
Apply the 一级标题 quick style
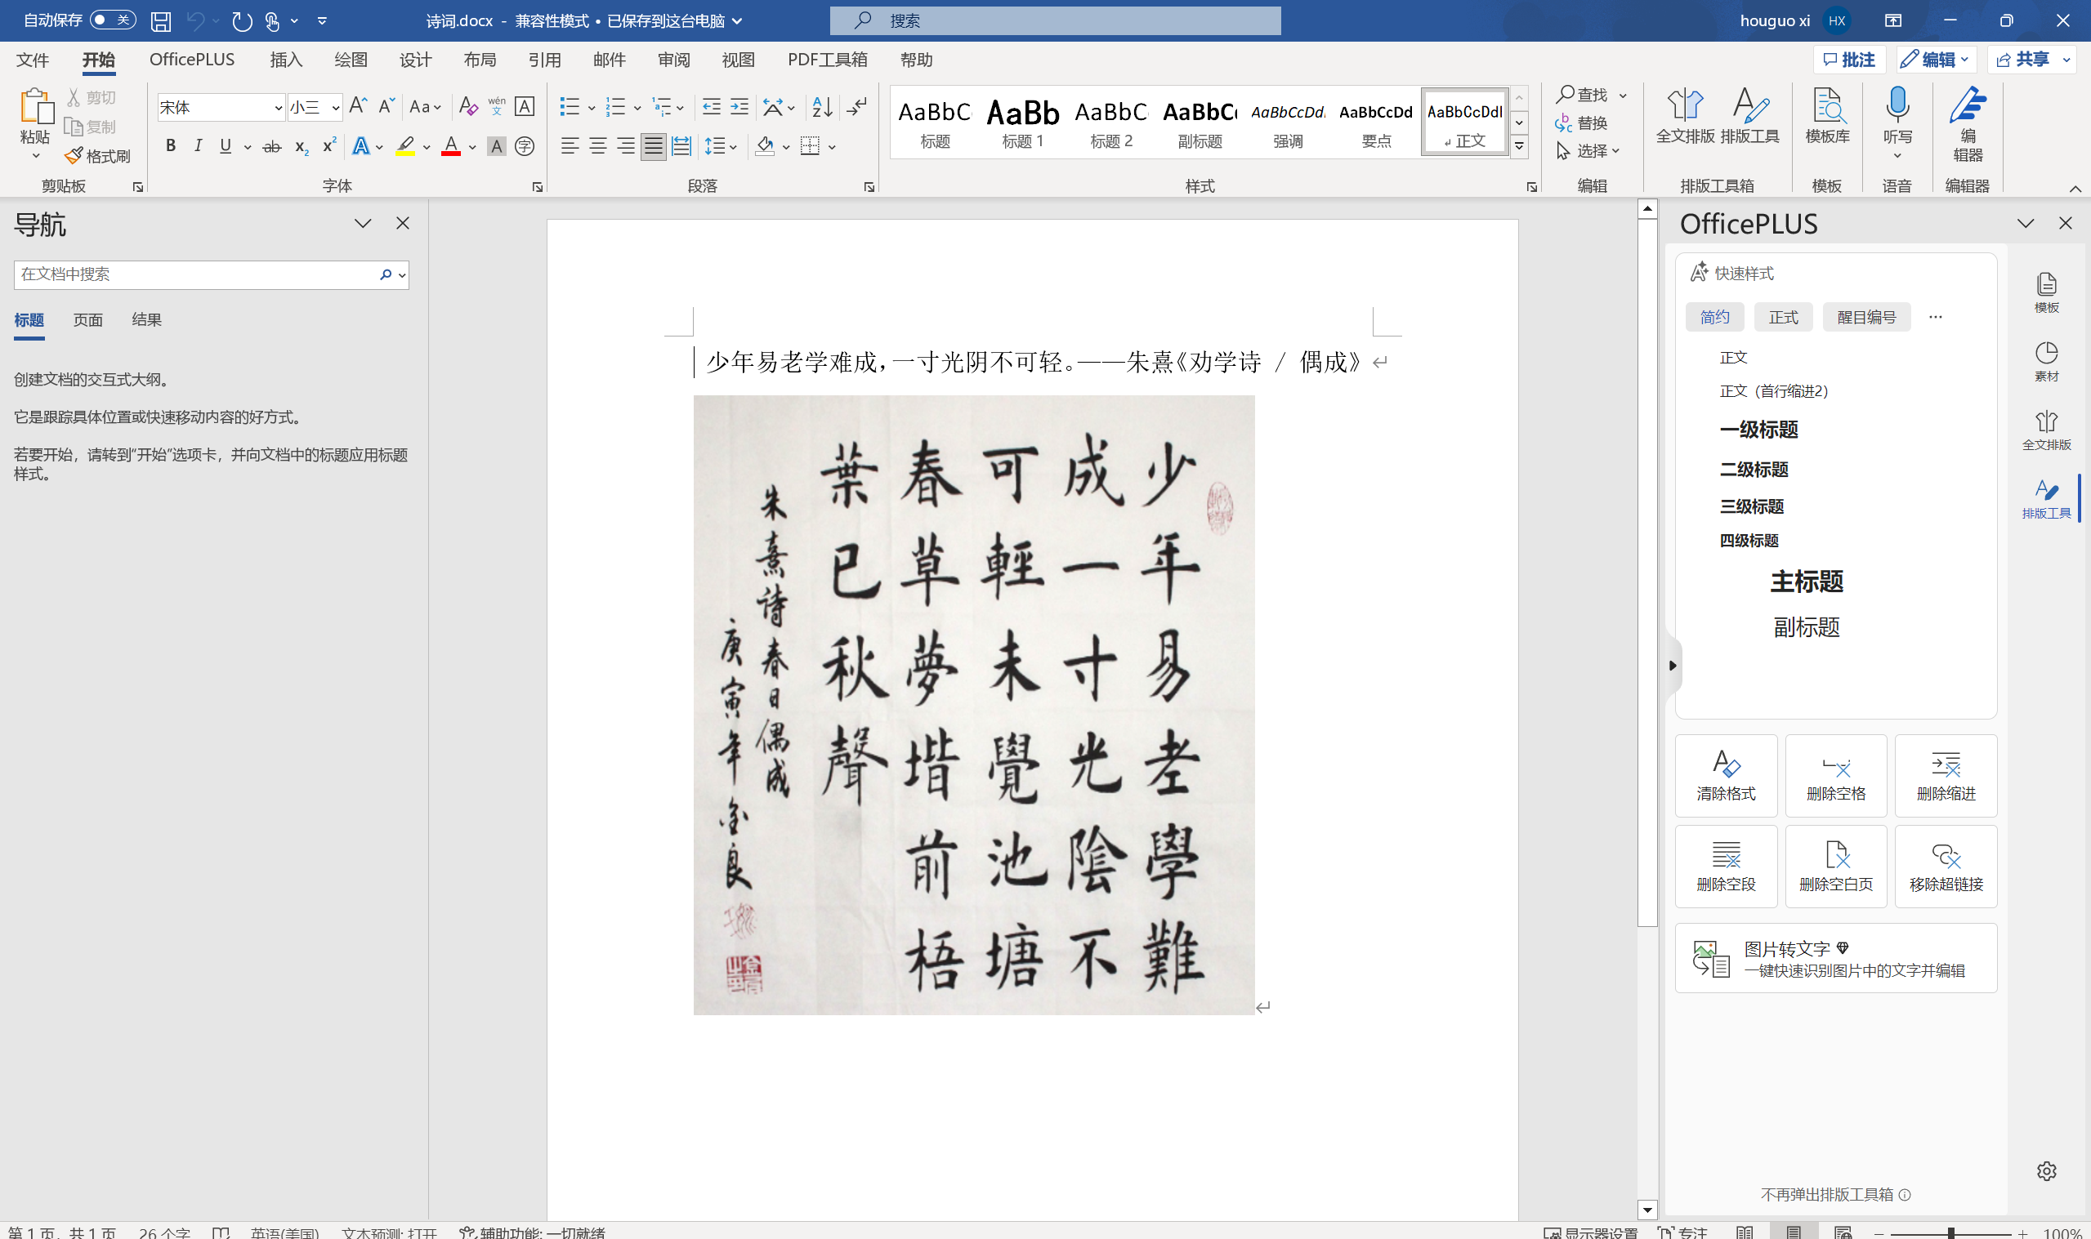[1758, 429]
